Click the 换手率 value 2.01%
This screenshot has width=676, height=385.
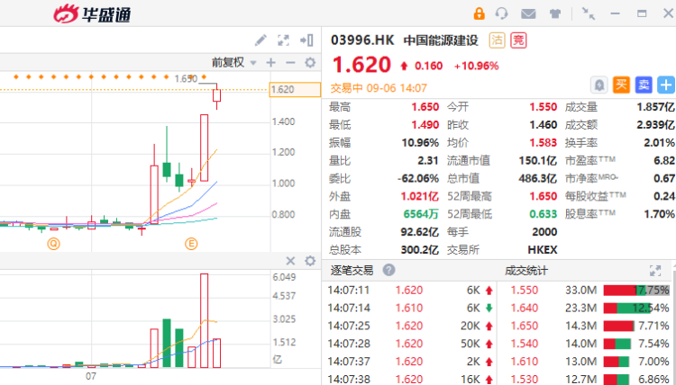pos(659,143)
